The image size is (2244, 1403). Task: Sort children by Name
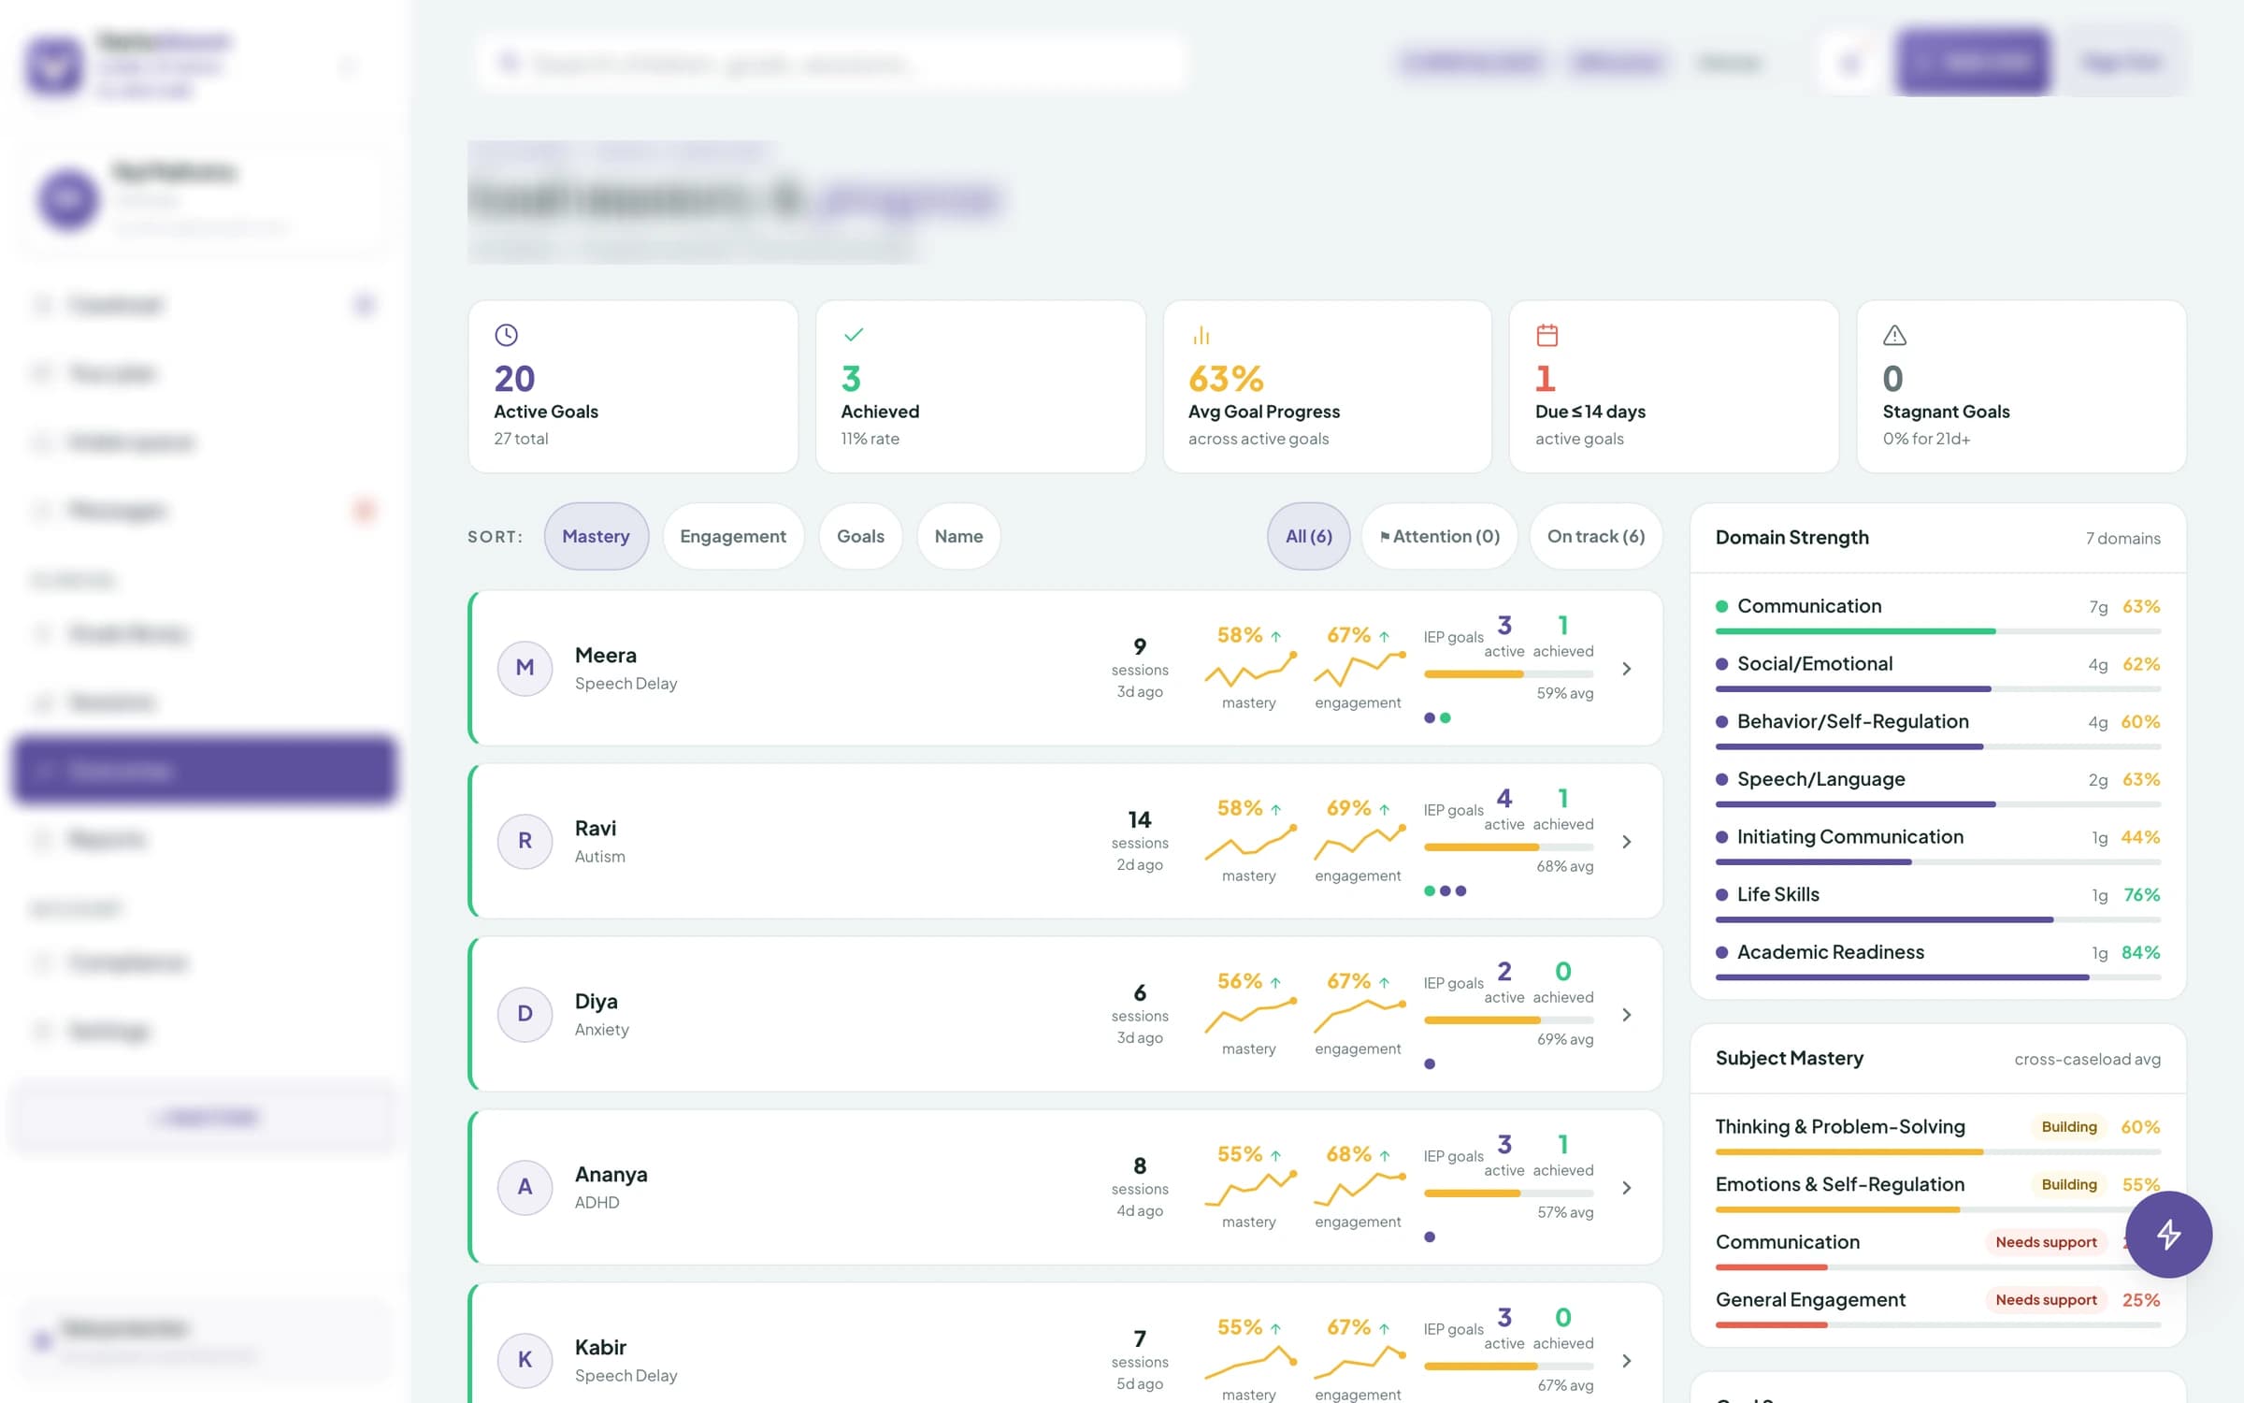click(958, 536)
